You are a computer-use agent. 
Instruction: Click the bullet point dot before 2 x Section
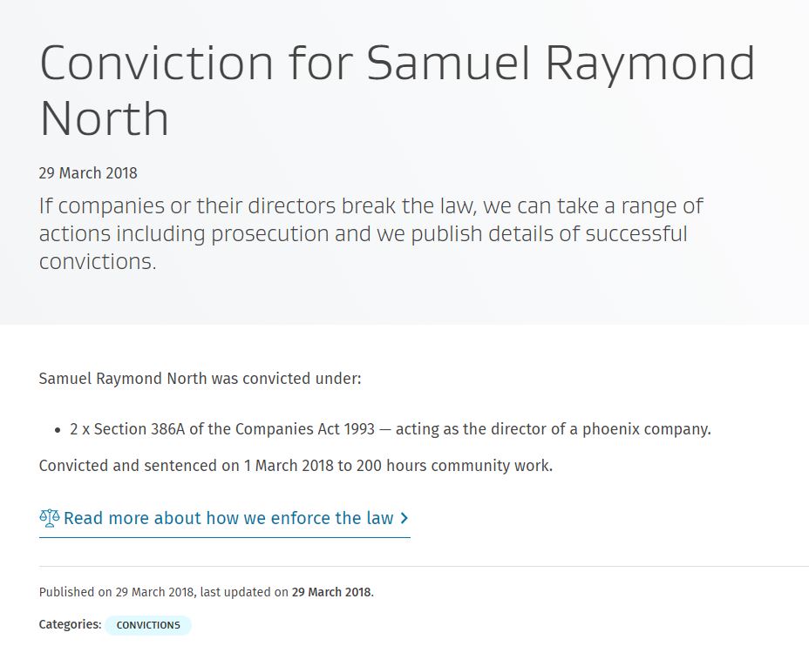tap(58, 430)
